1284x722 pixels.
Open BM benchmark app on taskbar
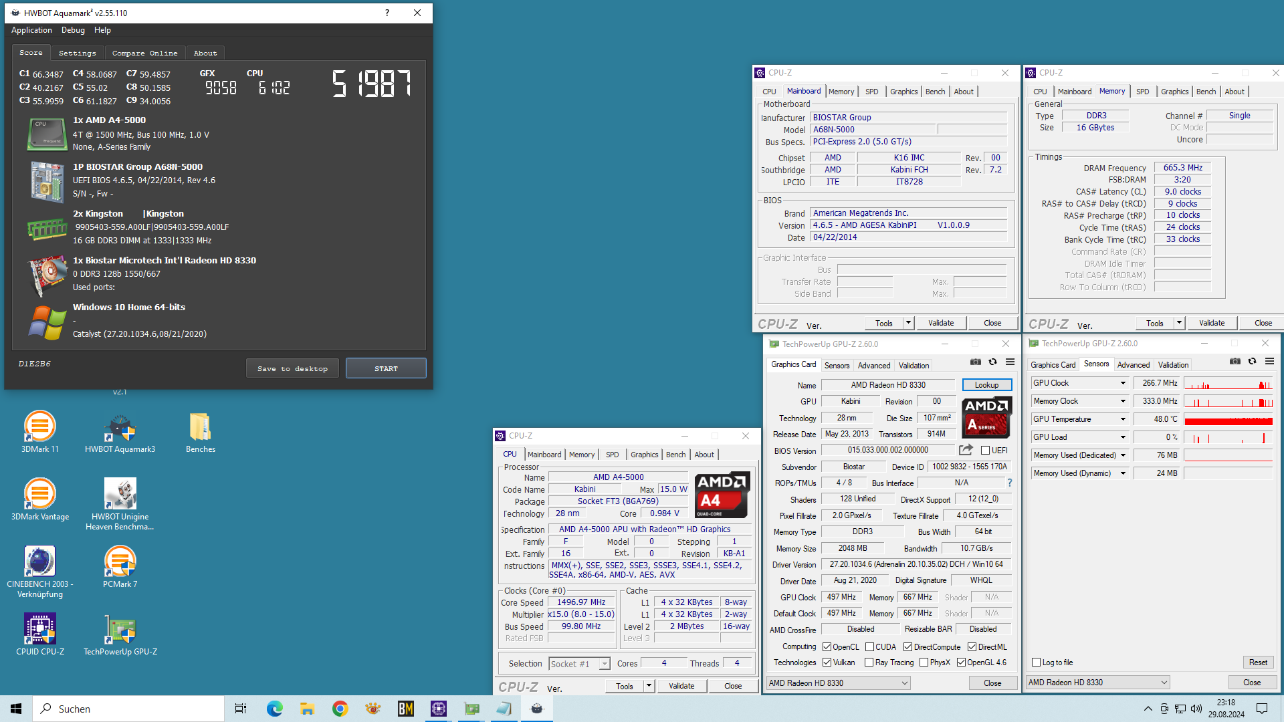(x=405, y=709)
